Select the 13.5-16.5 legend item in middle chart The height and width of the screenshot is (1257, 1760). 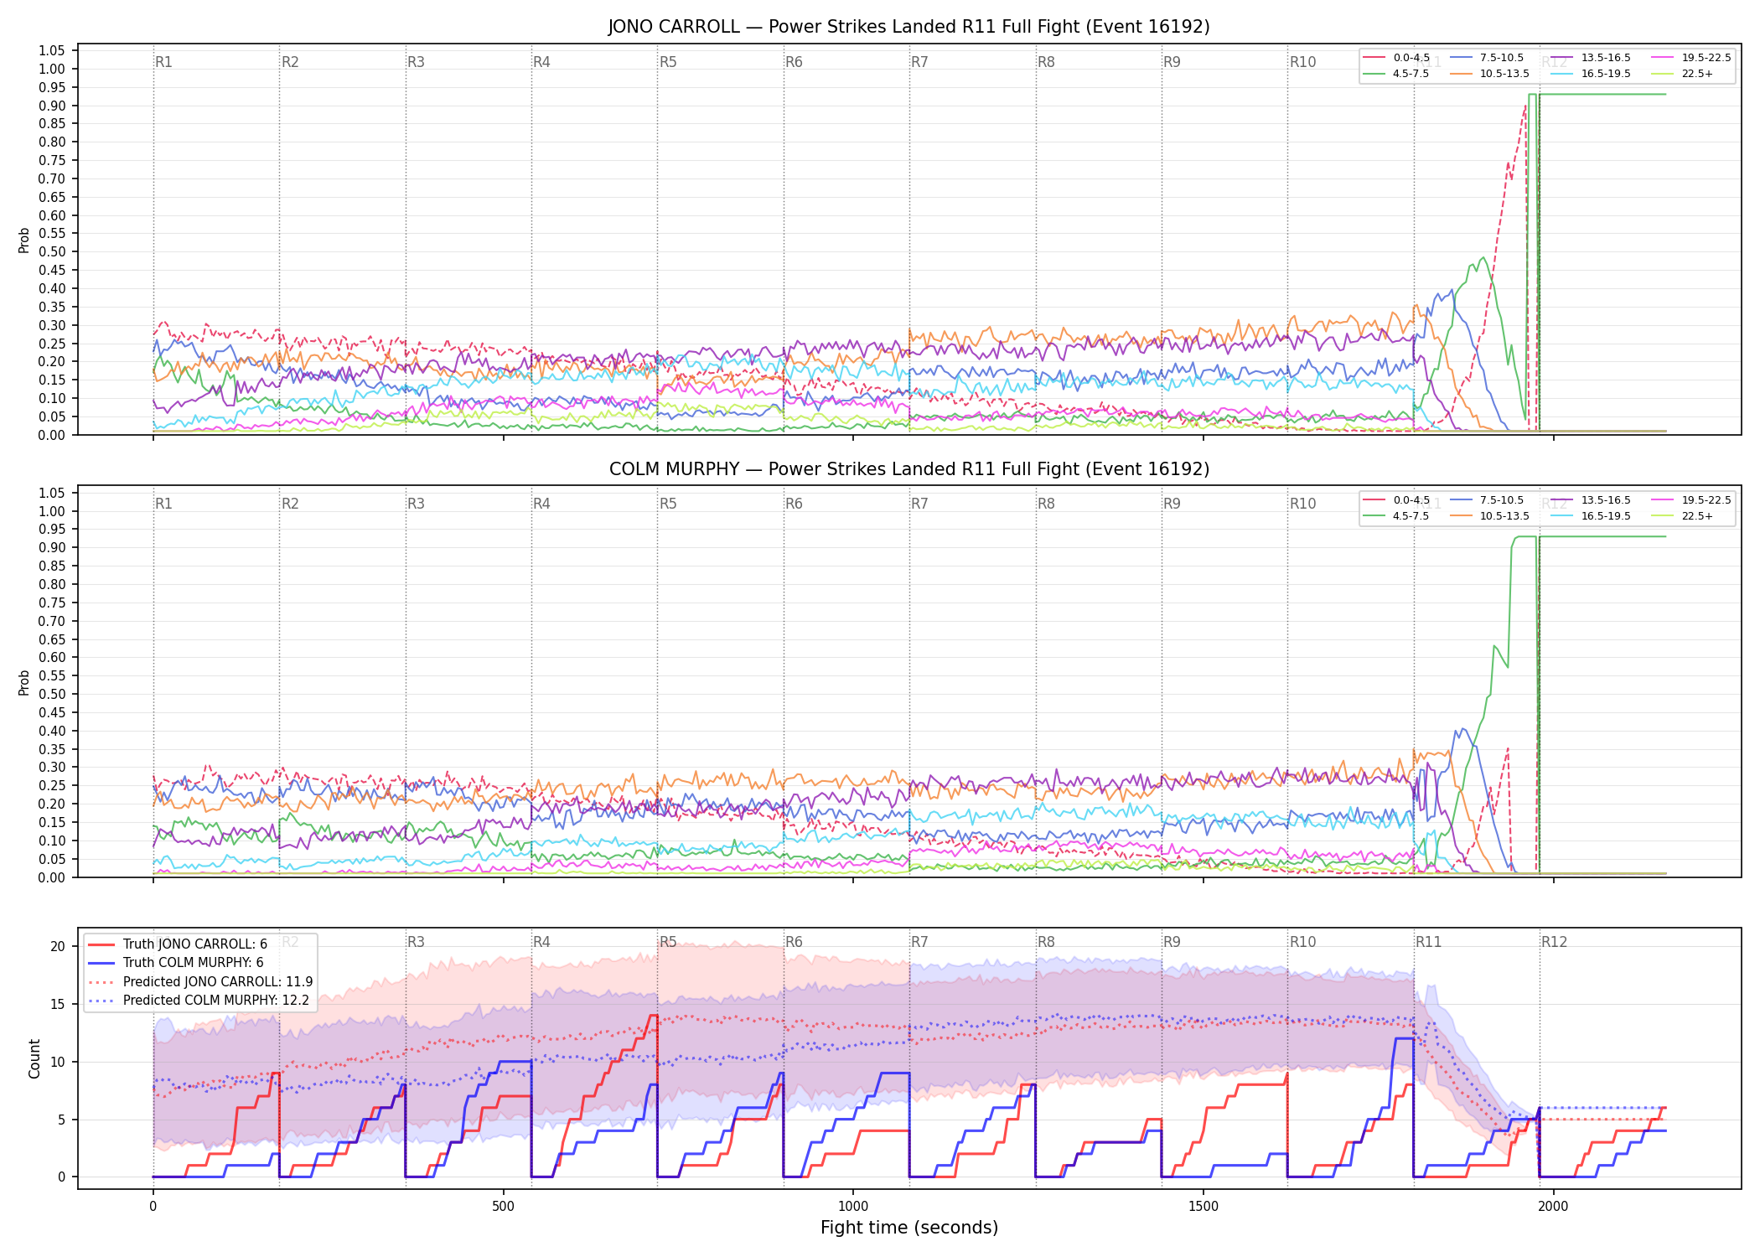[x=1590, y=500]
